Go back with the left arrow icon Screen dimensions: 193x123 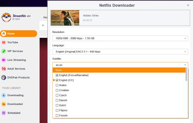(43, 25)
